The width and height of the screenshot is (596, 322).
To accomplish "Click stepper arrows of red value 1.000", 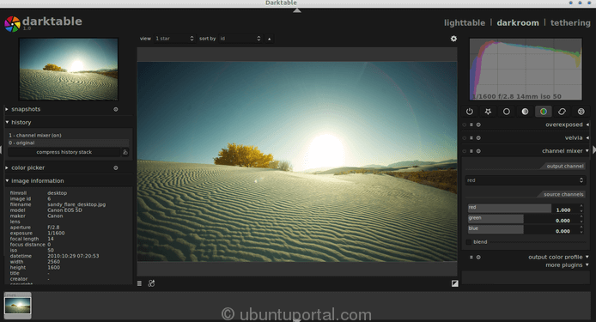I will pos(581,209).
